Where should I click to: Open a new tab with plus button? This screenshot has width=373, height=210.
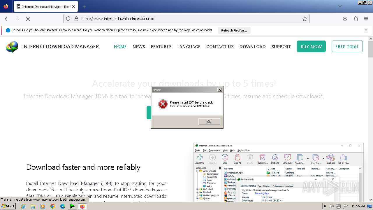point(84,6)
